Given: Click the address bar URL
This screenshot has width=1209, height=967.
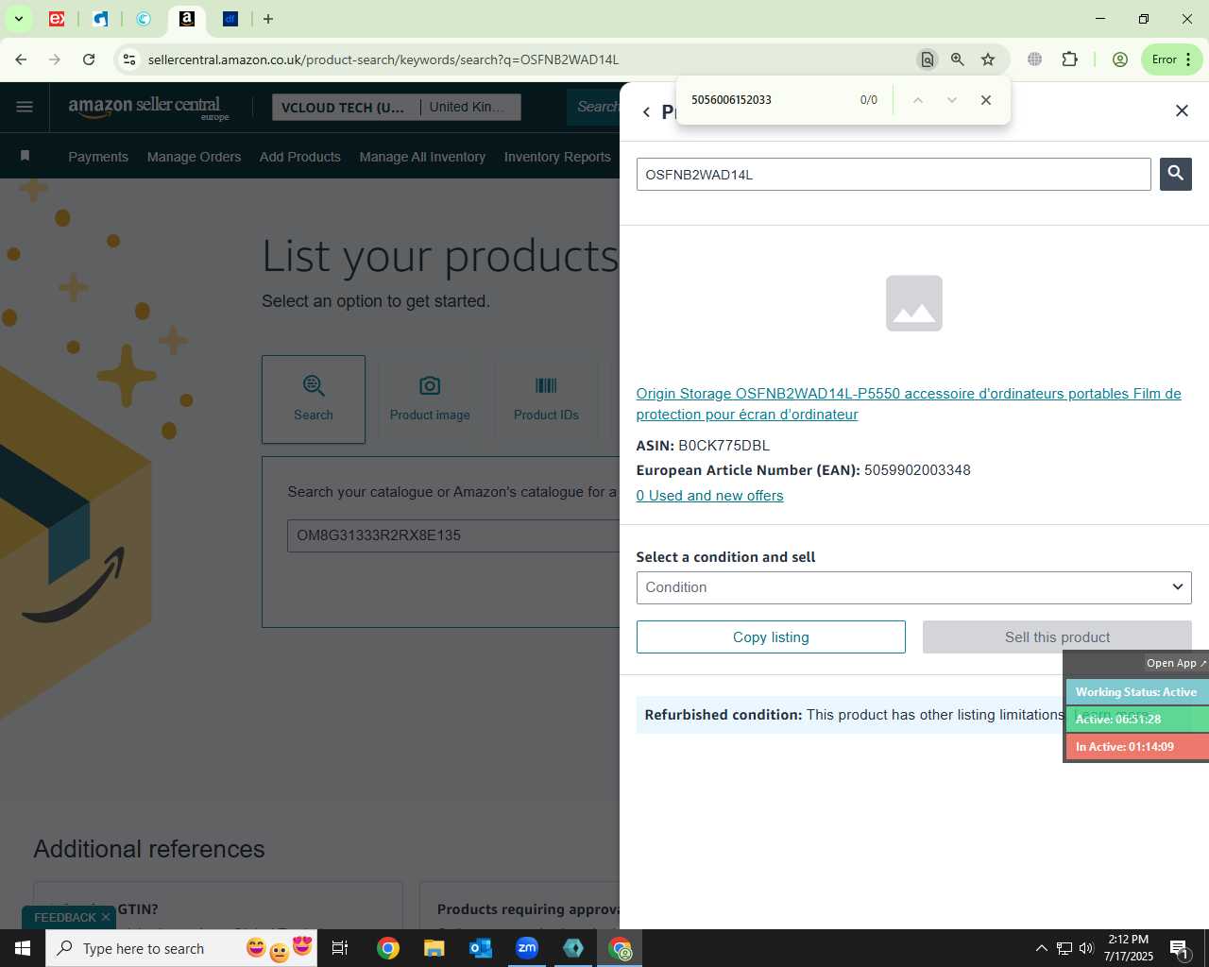Looking at the screenshot, I should click(383, 59).
